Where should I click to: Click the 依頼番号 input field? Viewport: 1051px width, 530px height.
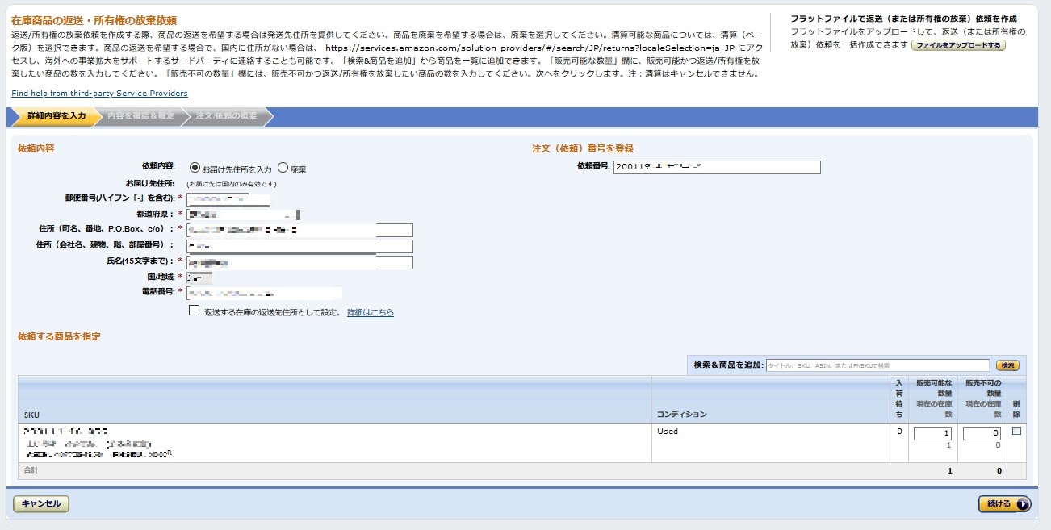(717, 167)
